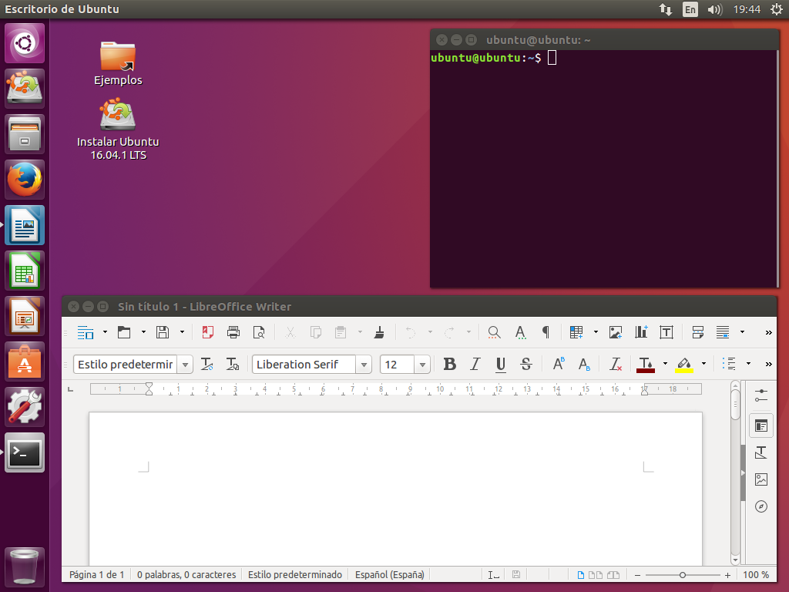Click the zoom slider handle in status bar
Viewport: 789px width, 592px height.
pos(683,575)
